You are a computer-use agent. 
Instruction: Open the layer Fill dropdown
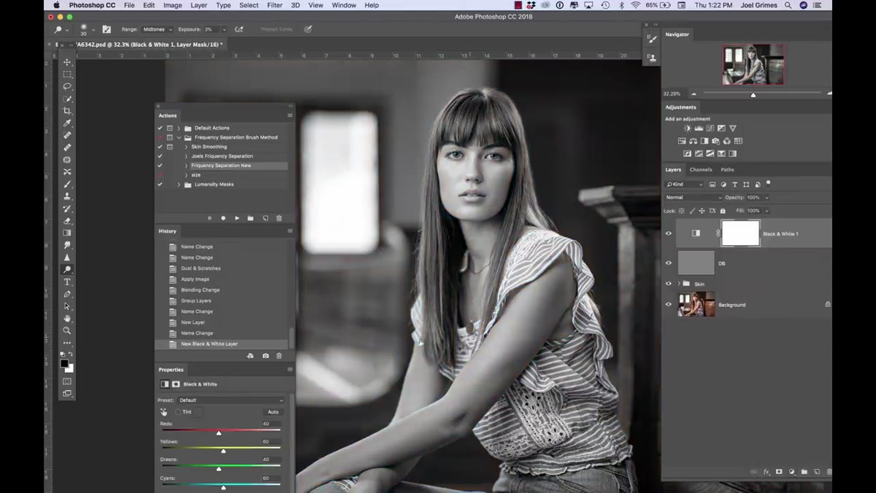click(766, 211)
